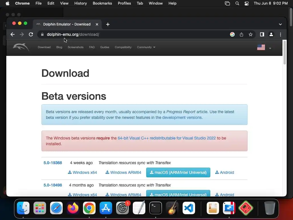Launch Safari from the Dock
Screen dimensions: 293x220
(56, 208)
